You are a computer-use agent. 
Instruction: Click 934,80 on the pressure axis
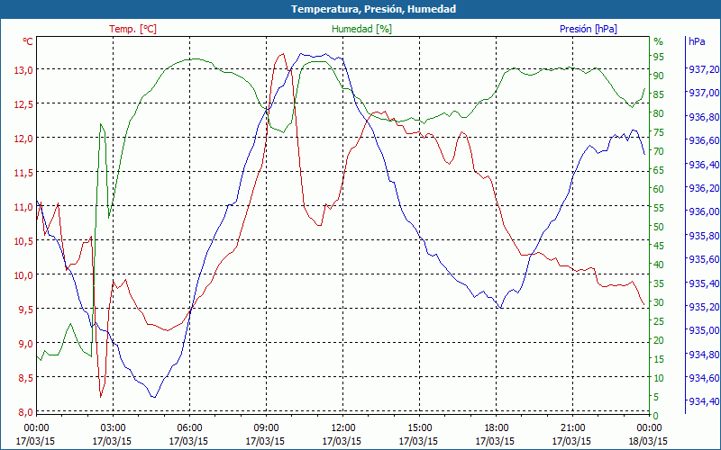tap(704, 354)
